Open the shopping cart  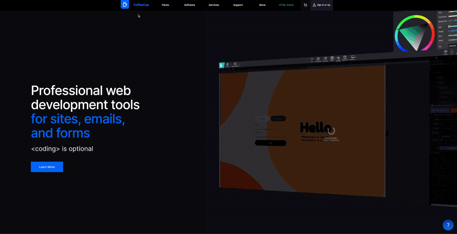(305, 5)
